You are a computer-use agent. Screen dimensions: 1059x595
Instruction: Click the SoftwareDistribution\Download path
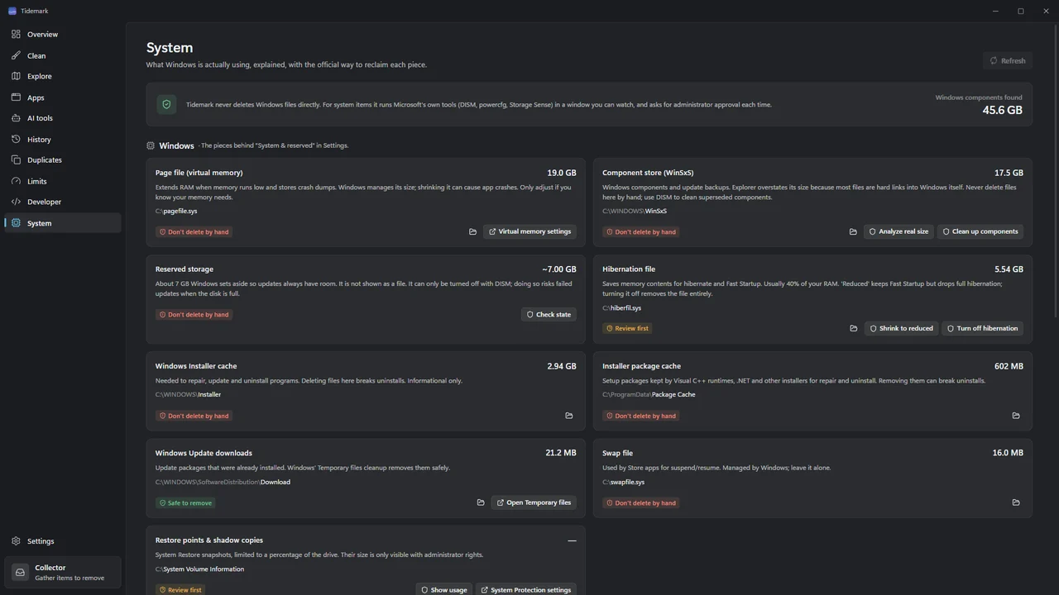(x=223, y=482)
